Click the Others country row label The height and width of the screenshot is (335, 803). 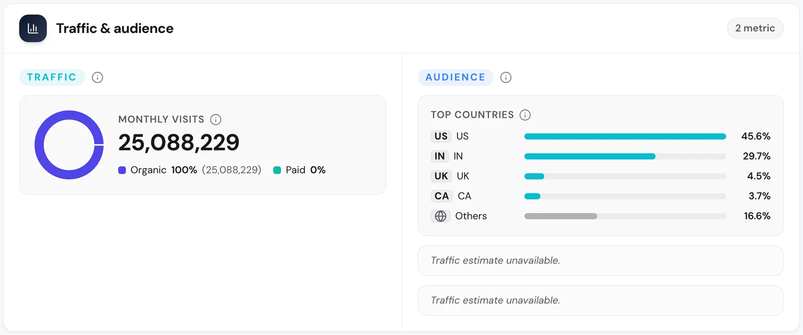[471, 216]
